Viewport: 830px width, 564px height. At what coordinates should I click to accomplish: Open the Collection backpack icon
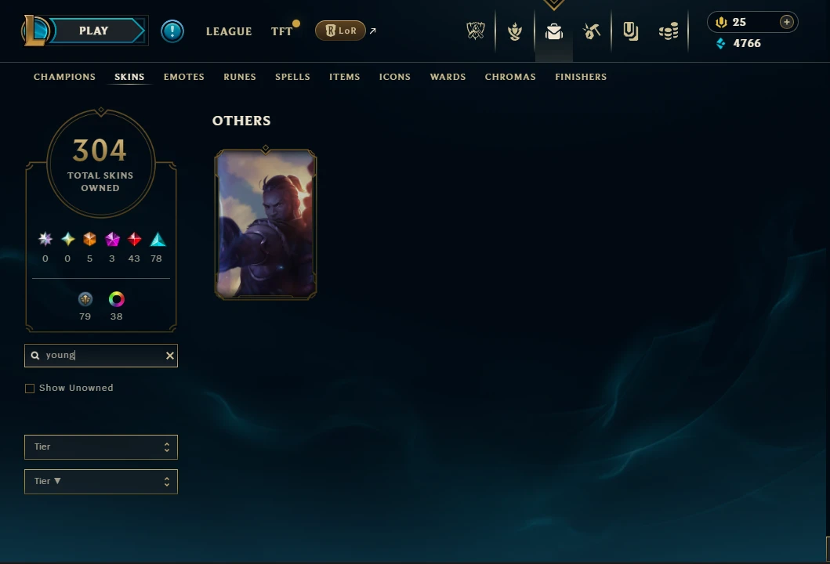point(553,32)
